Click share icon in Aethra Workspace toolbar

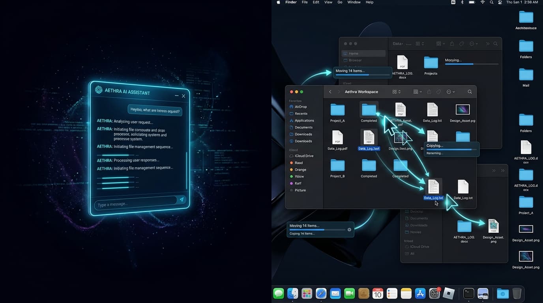(429, 92)
